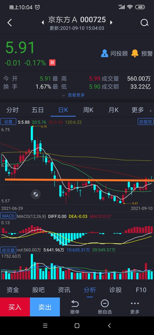Go back using the top-left arrow

(10, 22)
